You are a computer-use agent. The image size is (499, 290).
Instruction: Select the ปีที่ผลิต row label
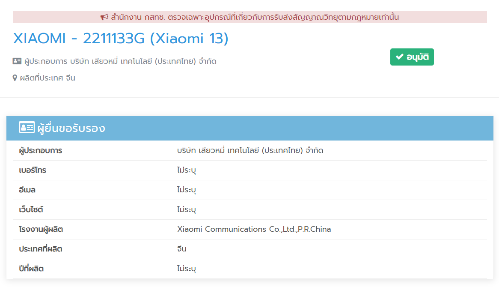31,269
